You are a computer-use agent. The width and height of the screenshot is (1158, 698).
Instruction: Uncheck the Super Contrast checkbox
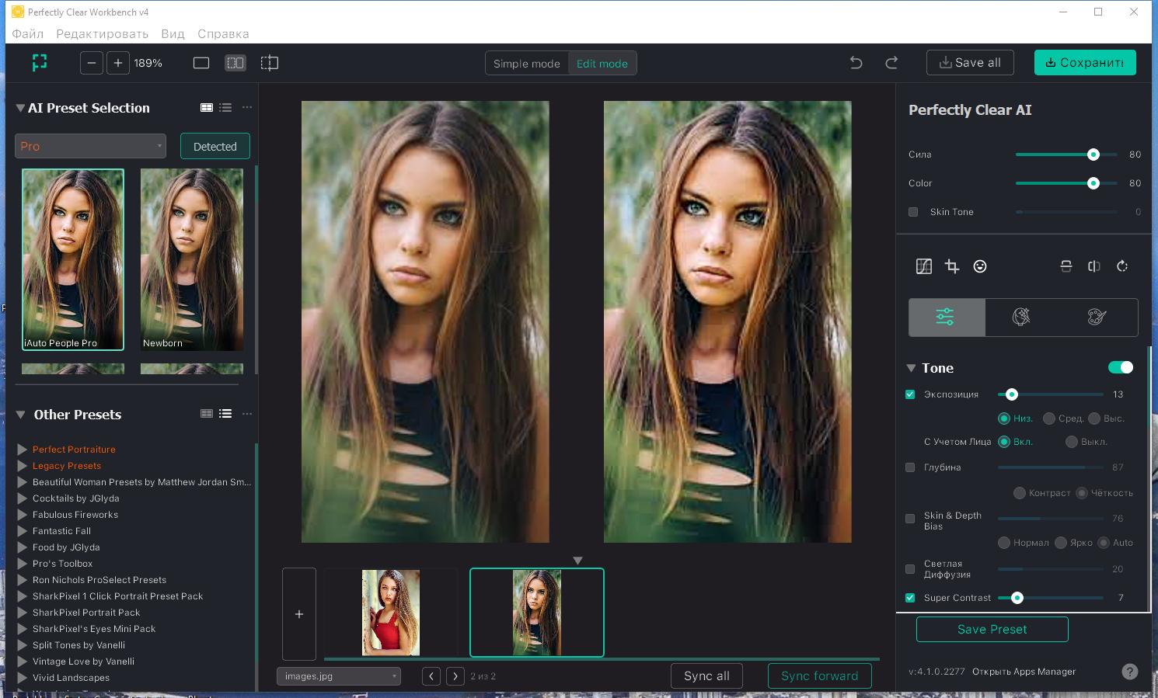click(x=910, y=598)
